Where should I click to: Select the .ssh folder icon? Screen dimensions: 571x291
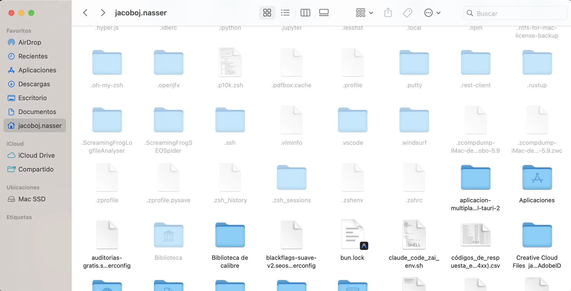pos(230,120)
